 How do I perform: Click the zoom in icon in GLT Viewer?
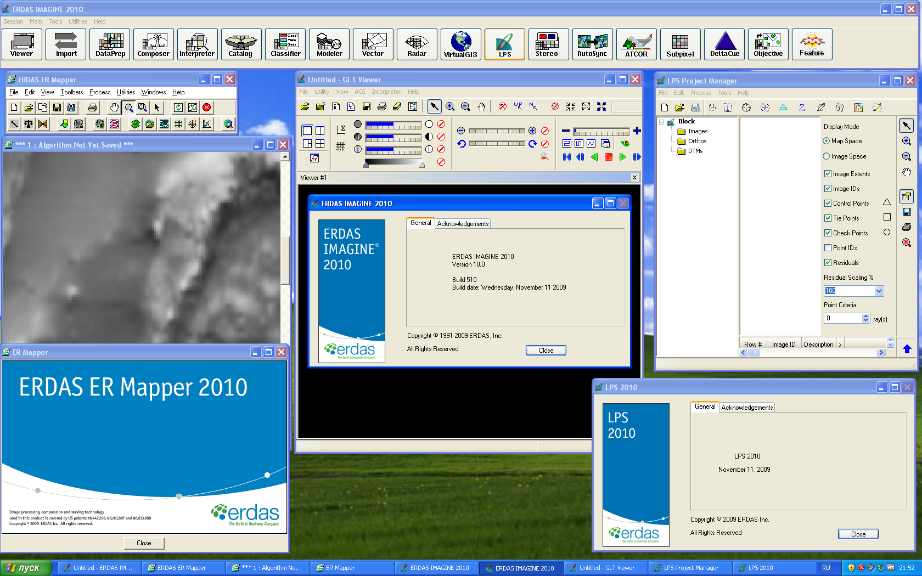(450, 106)
